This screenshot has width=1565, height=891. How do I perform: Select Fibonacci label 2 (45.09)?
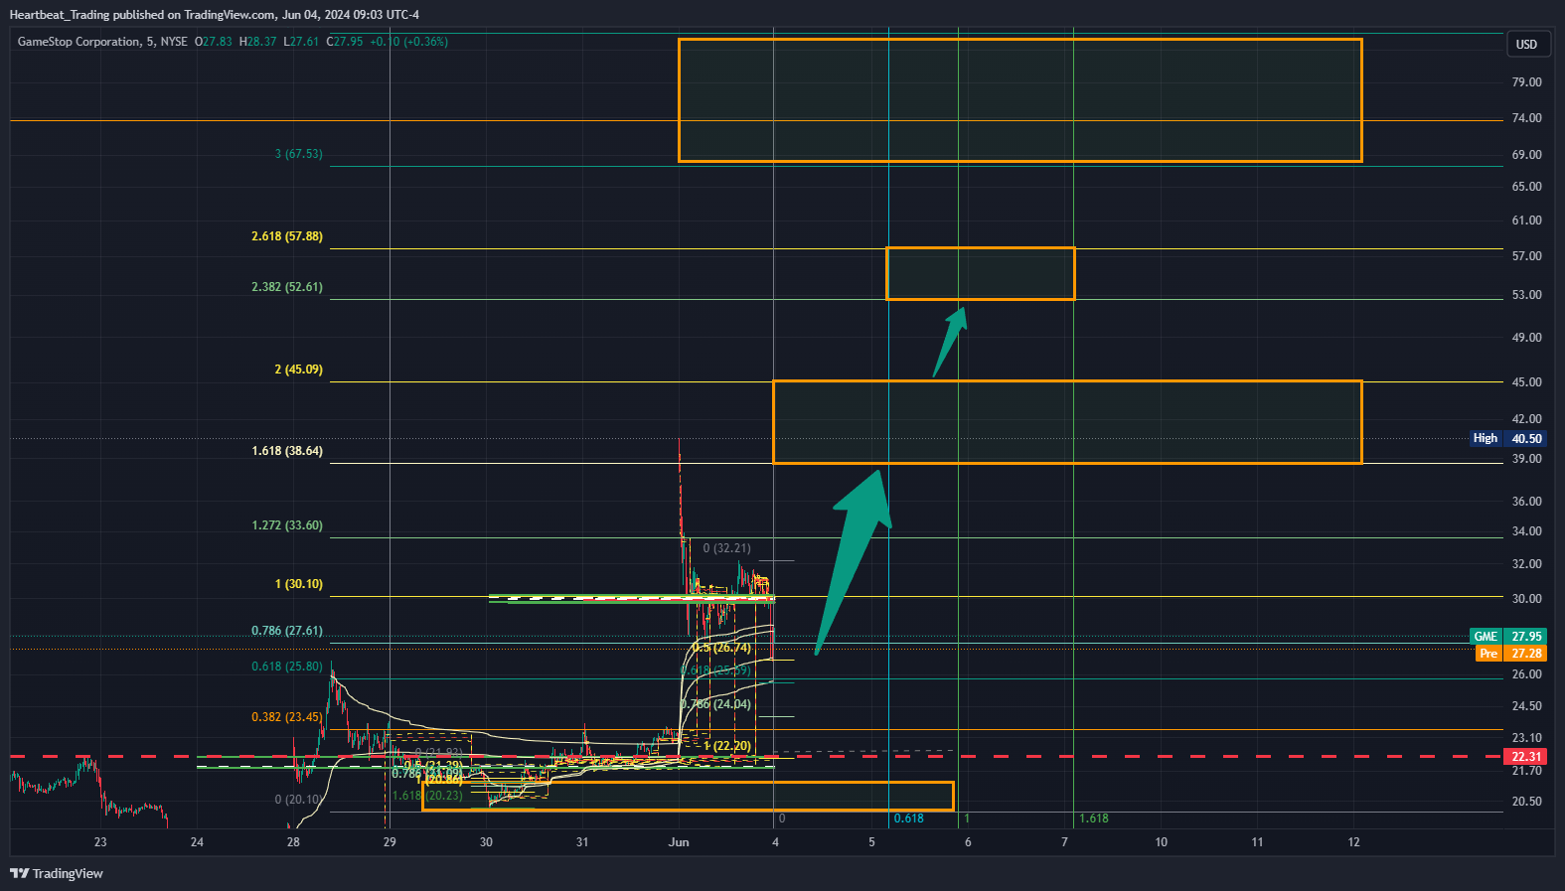(299, 370)
